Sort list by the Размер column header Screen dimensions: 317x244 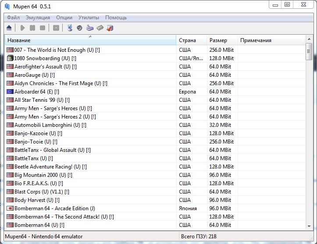[222, 40]
